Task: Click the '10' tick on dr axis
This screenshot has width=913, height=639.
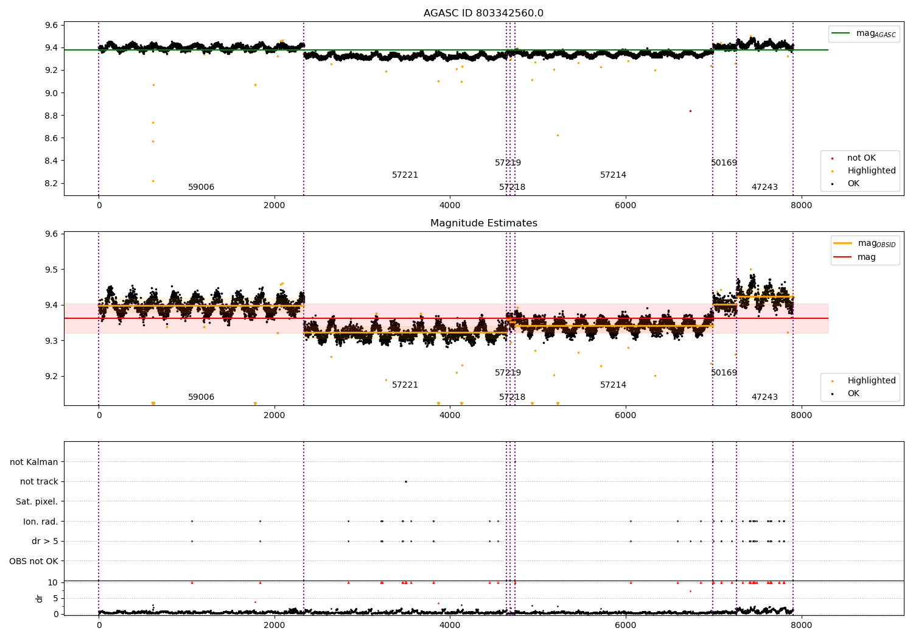Action: tap(53, 582)
